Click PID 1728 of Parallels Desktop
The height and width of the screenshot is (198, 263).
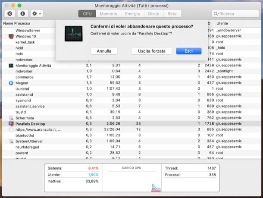209,124
